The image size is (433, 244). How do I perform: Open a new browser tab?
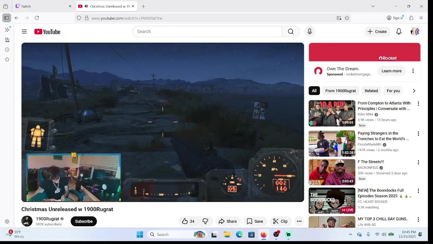click(143, 6)
